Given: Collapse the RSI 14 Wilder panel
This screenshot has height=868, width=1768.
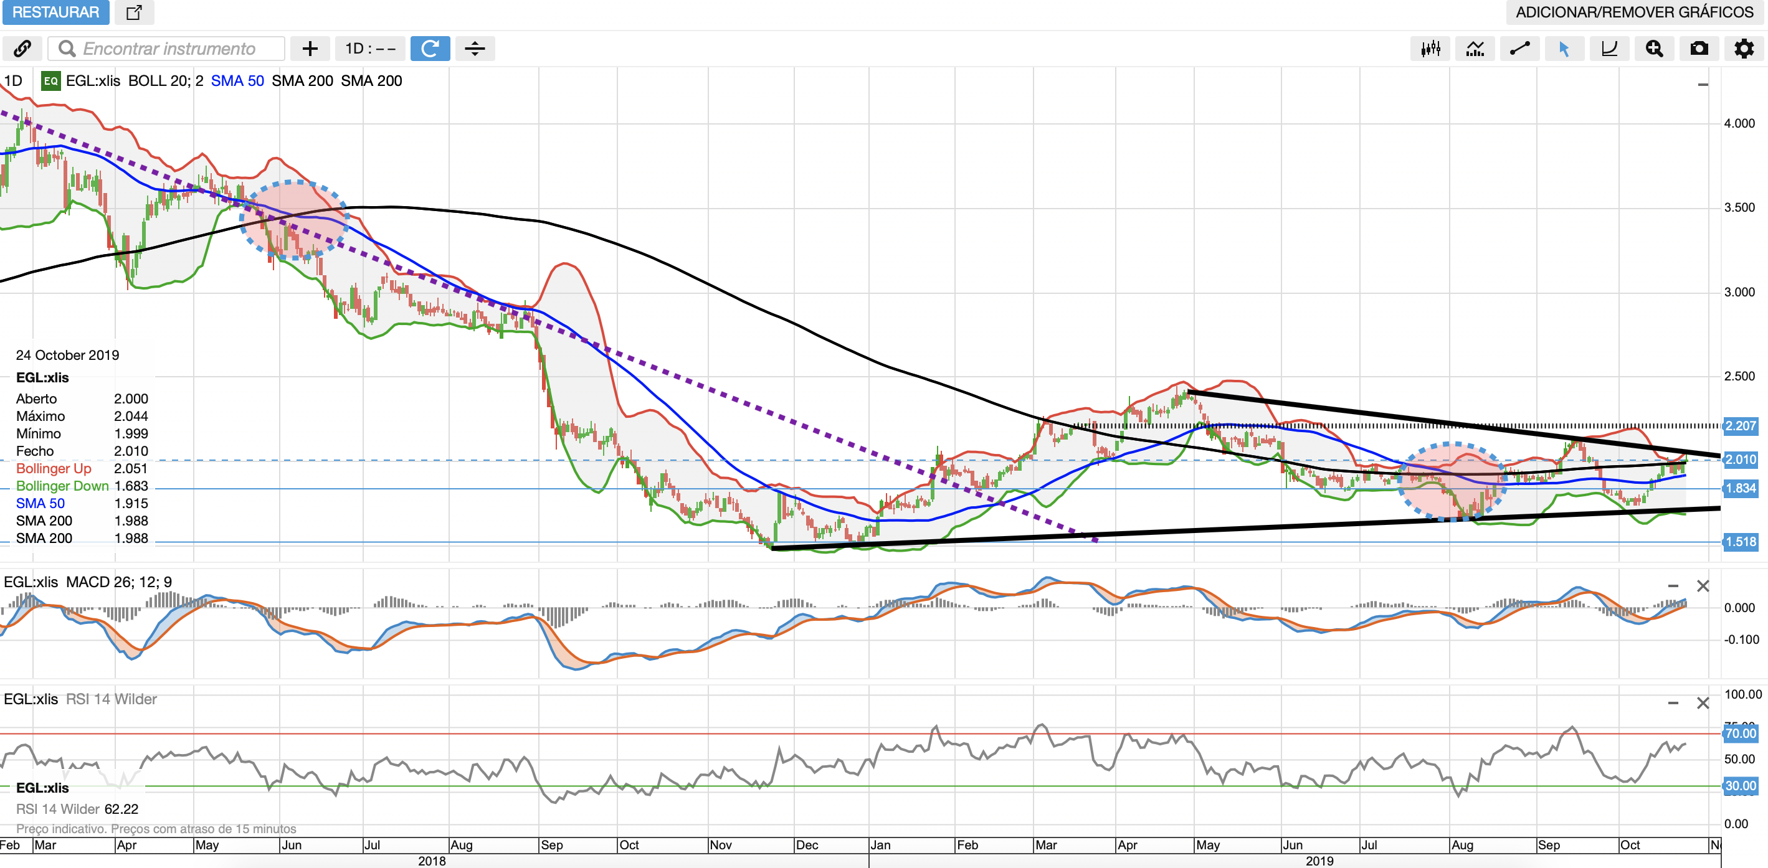Looking at the screenshot, I should (1673, 702).
